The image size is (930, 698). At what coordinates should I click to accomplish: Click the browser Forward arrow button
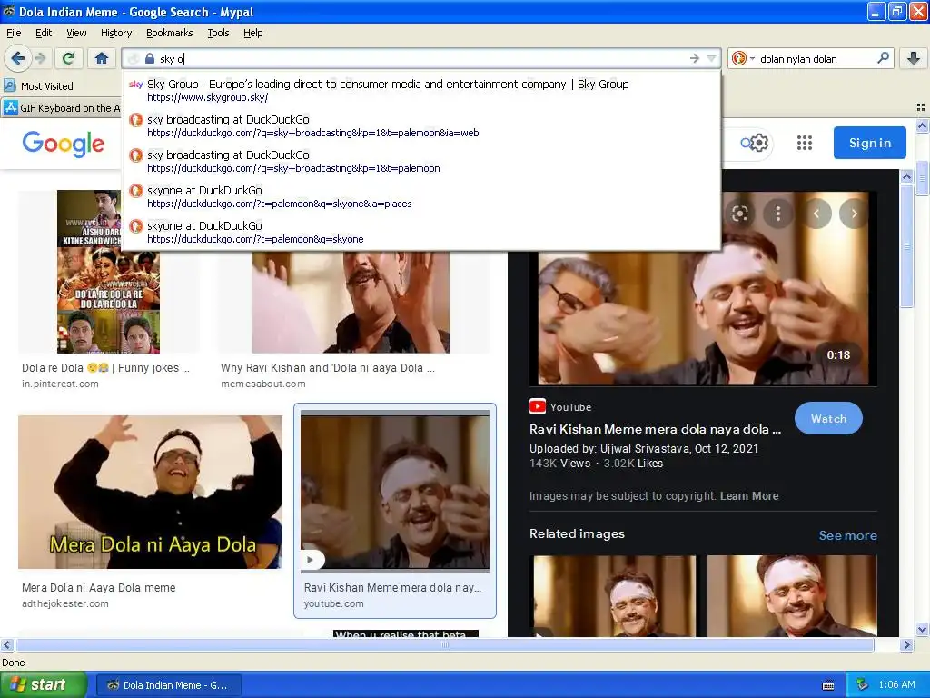[x=40, y=58]
